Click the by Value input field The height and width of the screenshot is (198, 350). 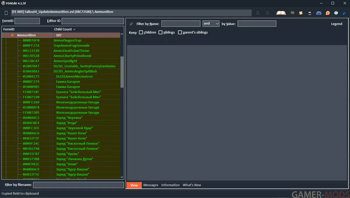pos(257,24)
